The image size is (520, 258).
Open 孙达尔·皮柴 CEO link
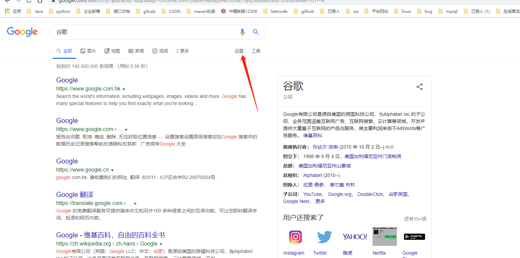pyautogui.click(x=325, y=147)
